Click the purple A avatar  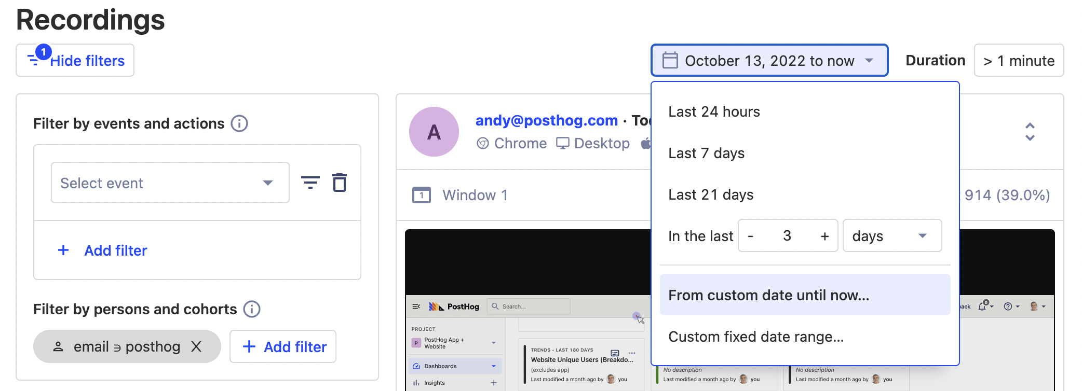pos(434,132)
